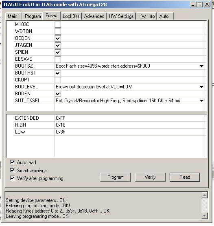214x226 pixels.
Task: Go to the Advanced tab
Action: pos(94,16)
